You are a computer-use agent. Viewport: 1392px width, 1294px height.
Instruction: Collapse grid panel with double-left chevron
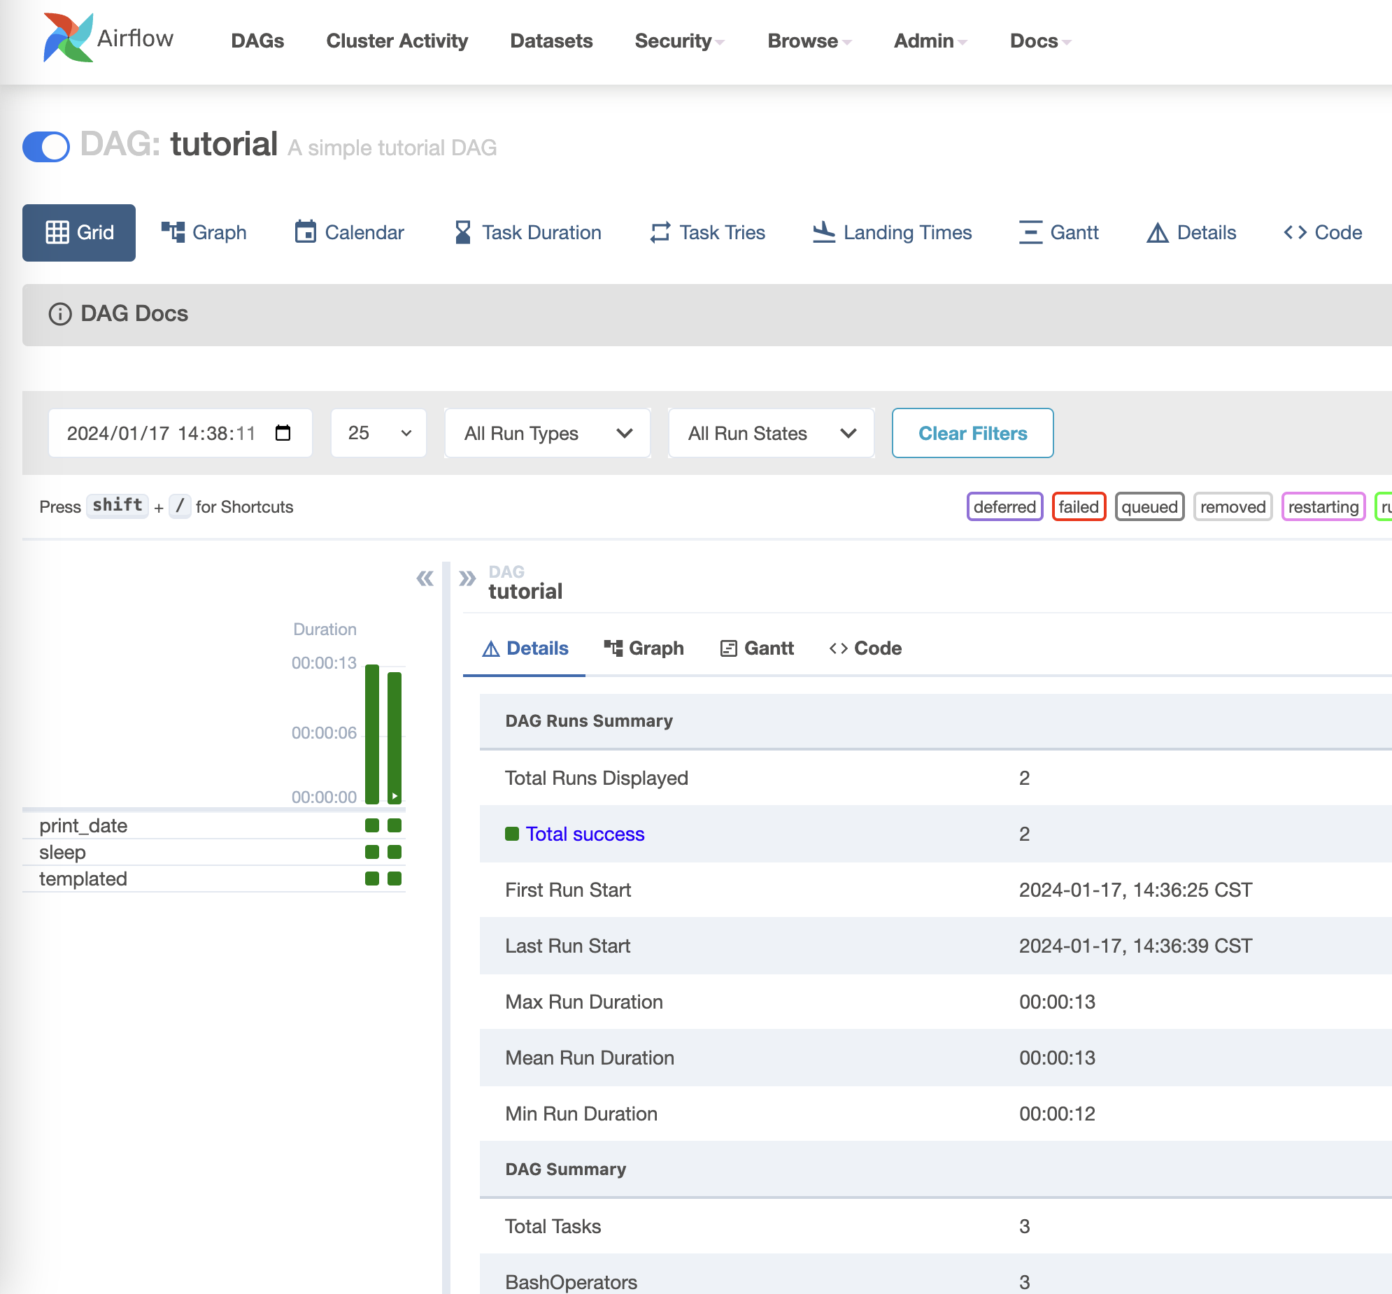click(425, 578)
